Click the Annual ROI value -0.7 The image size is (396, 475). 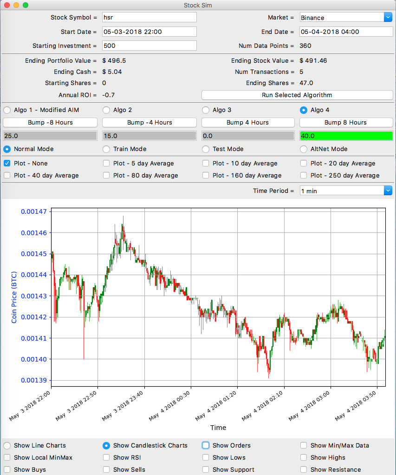pos(108,95)
